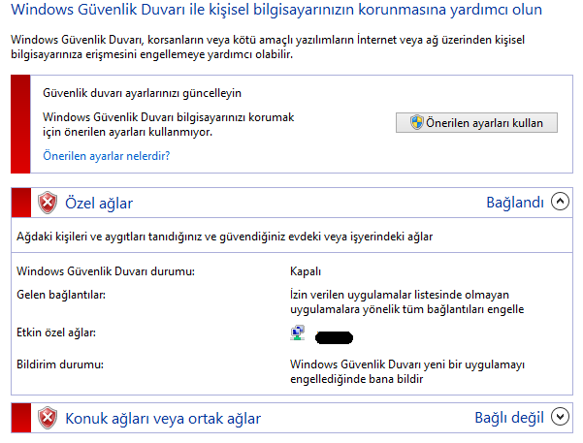This screenshot has height=443, width=583.
Task: Click the blacked-out active network name
Action: tap(334, 336)
